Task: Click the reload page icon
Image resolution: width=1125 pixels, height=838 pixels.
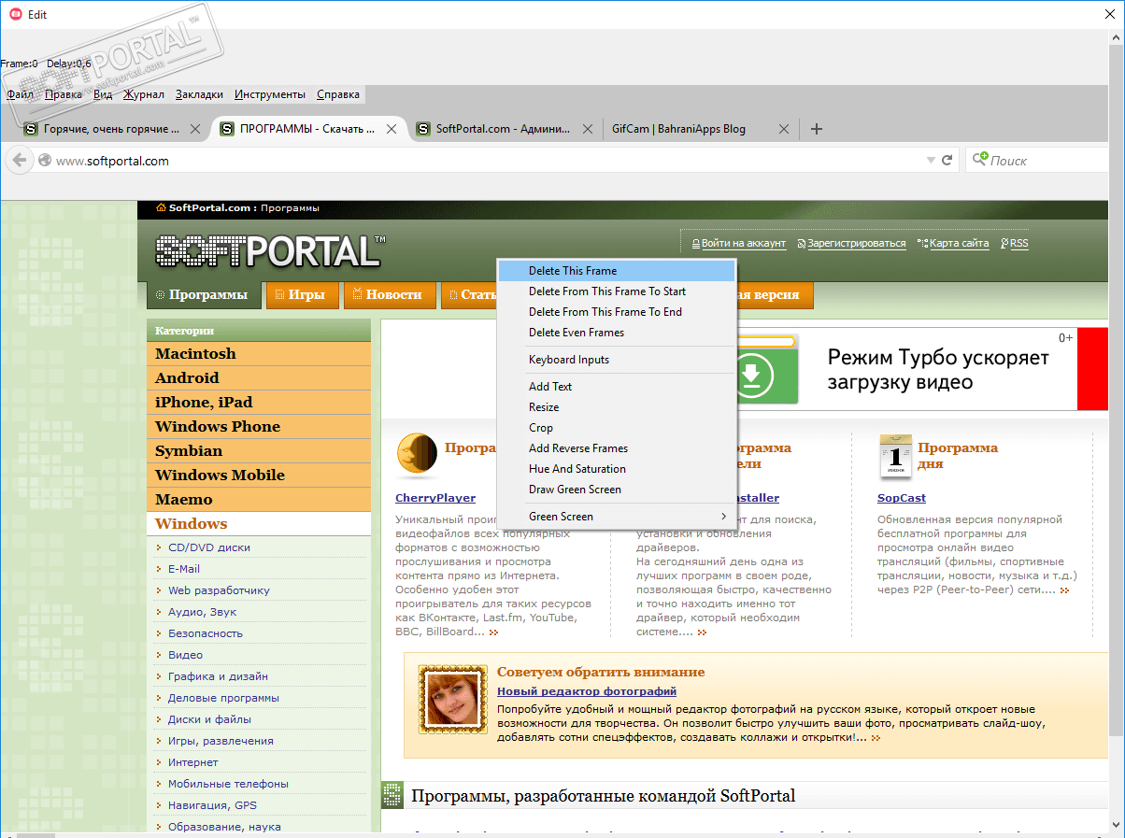Action: tap(947, 161)
